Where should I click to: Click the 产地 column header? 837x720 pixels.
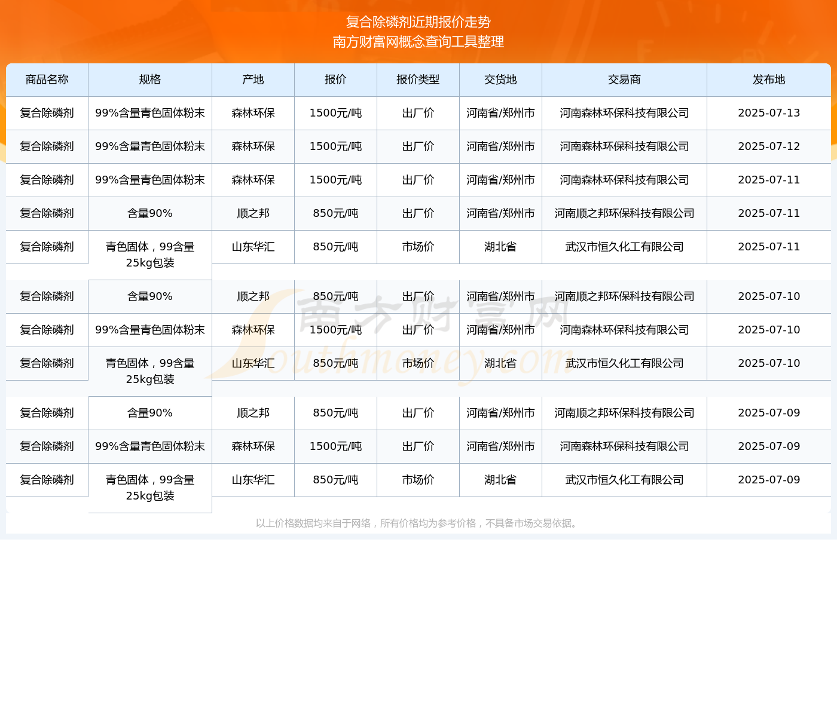(x=253, y=79)
